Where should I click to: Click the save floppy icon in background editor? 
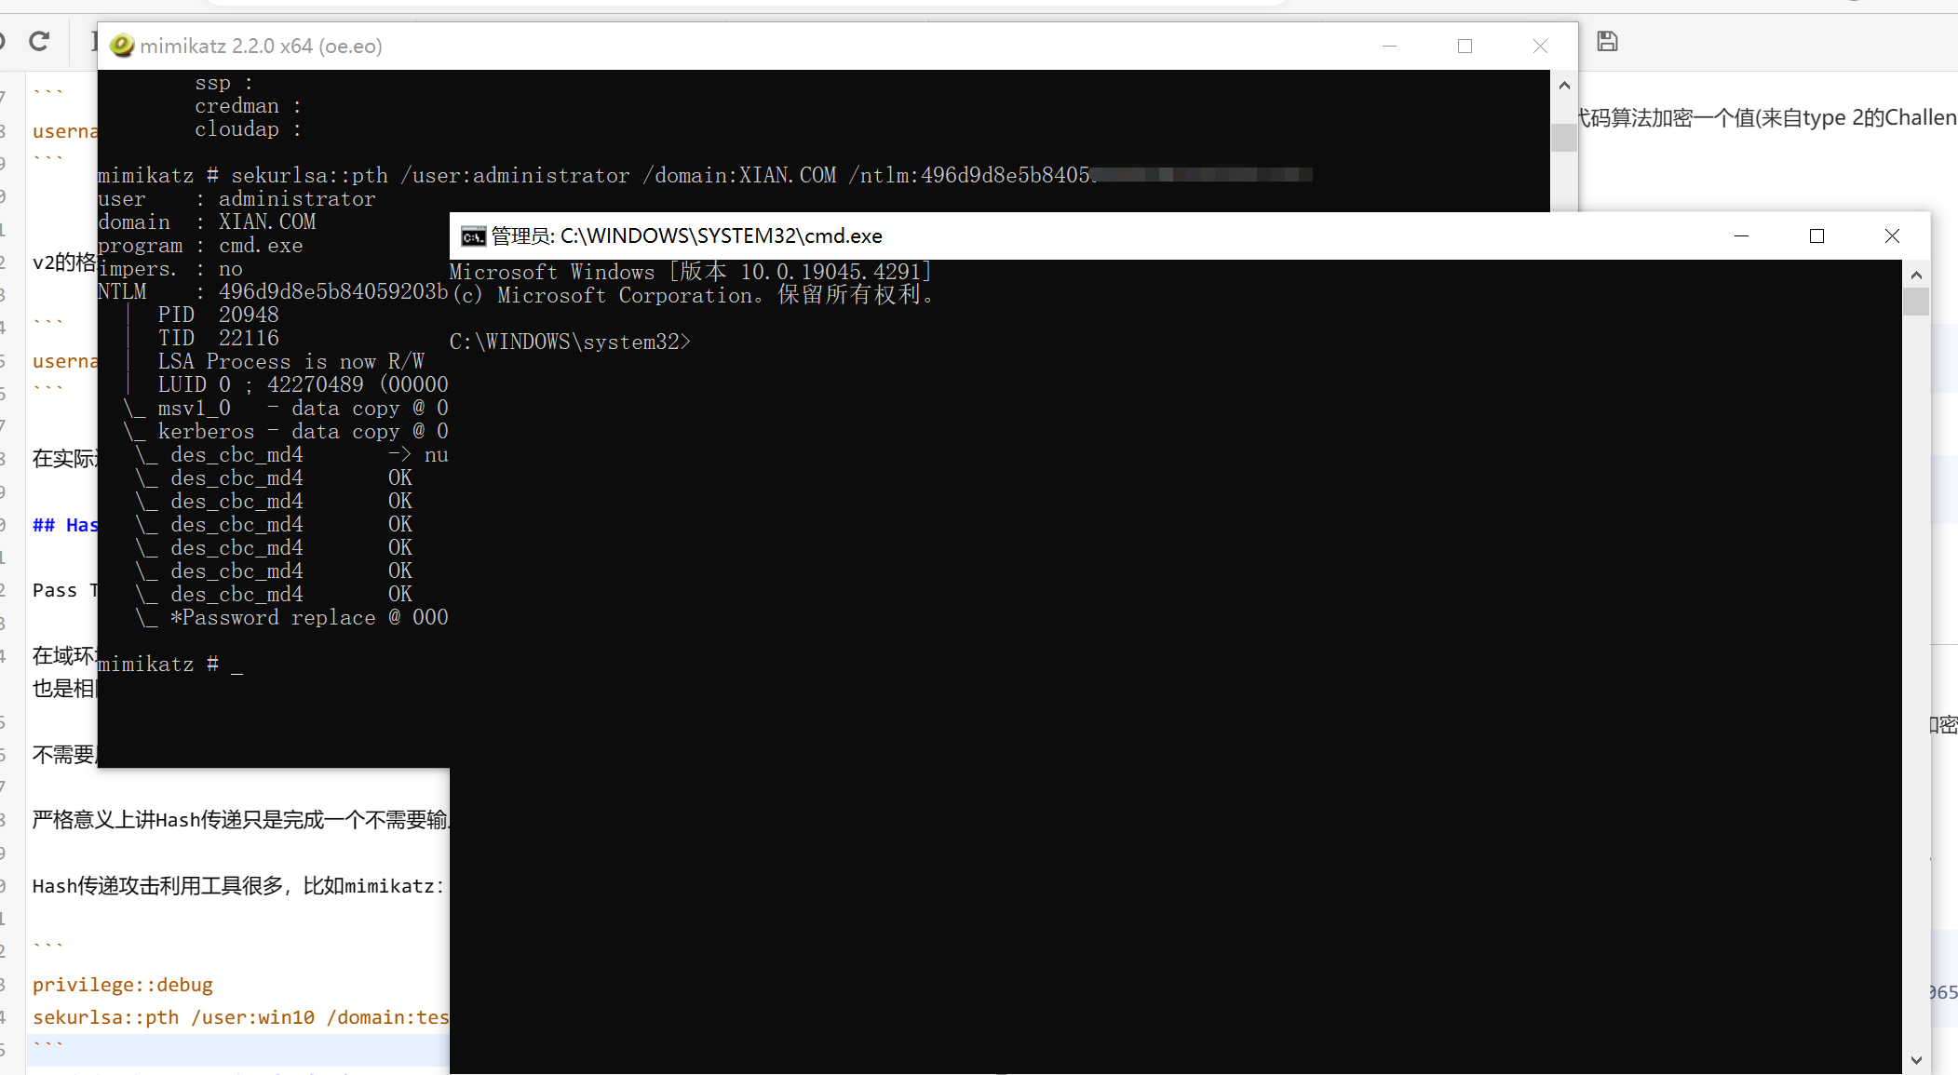click(1607, 41)
